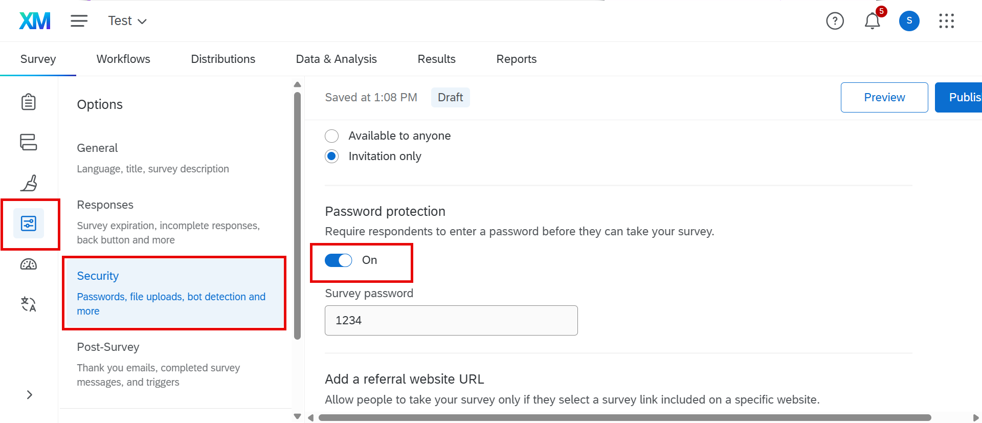This screenshot has height=423, width=982.
Task: Open the Survey flow sidebar icon
Action: point(29,142)
